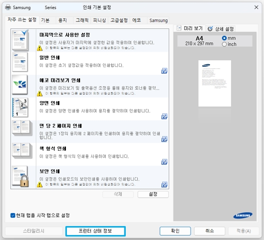Click the A4 210 x 297 mm size label

(x=199, y=41)
